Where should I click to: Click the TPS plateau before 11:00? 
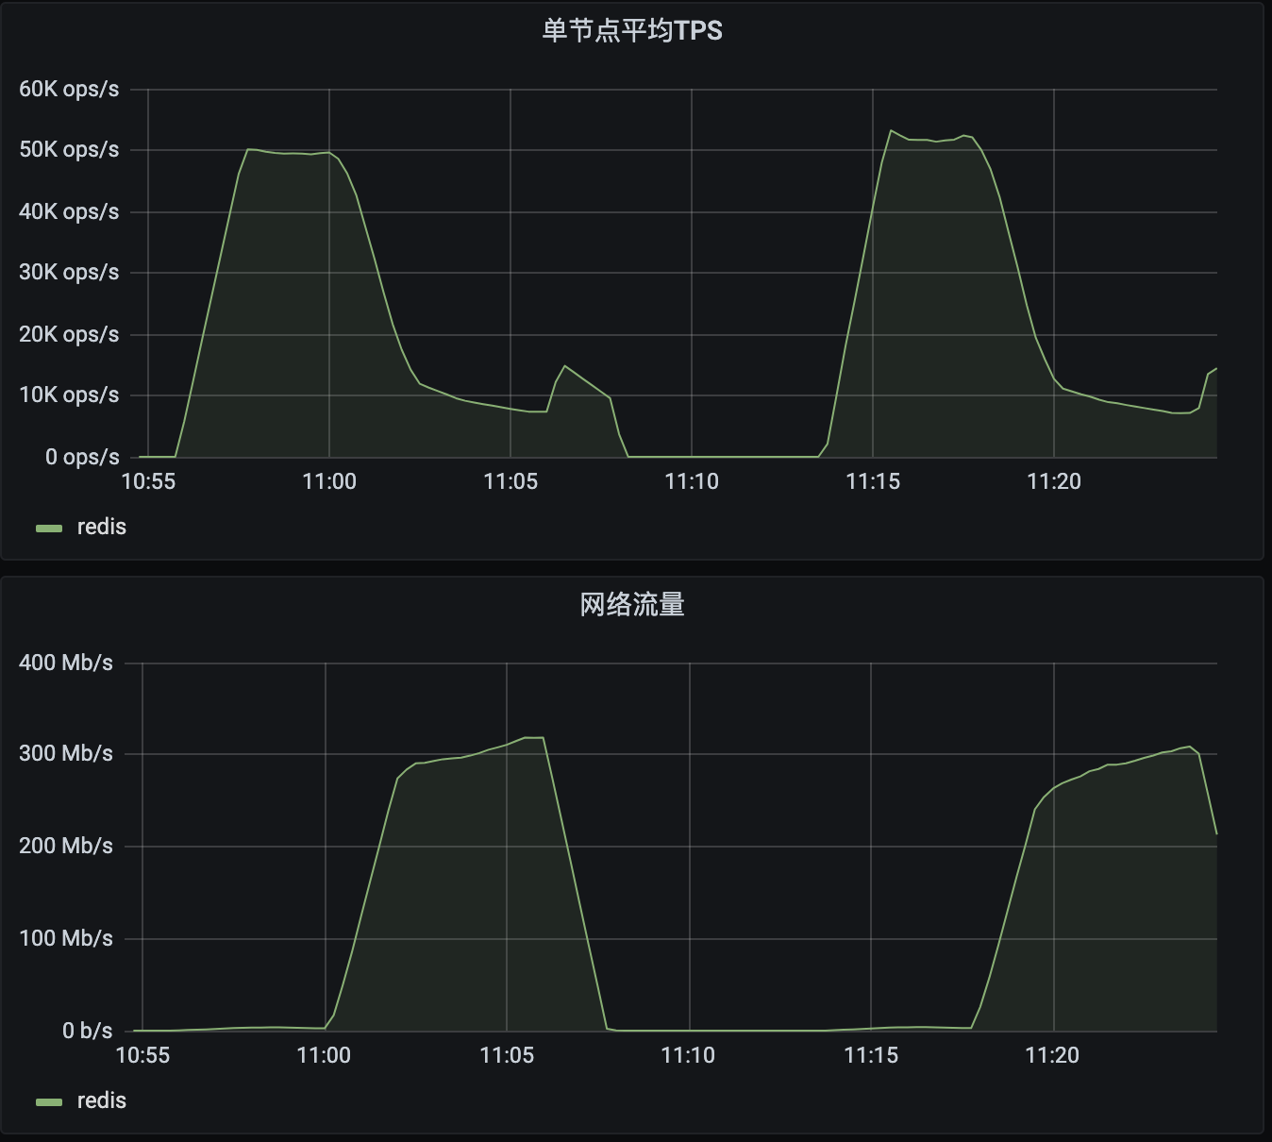pyautogui.click(x=283, y=152)
